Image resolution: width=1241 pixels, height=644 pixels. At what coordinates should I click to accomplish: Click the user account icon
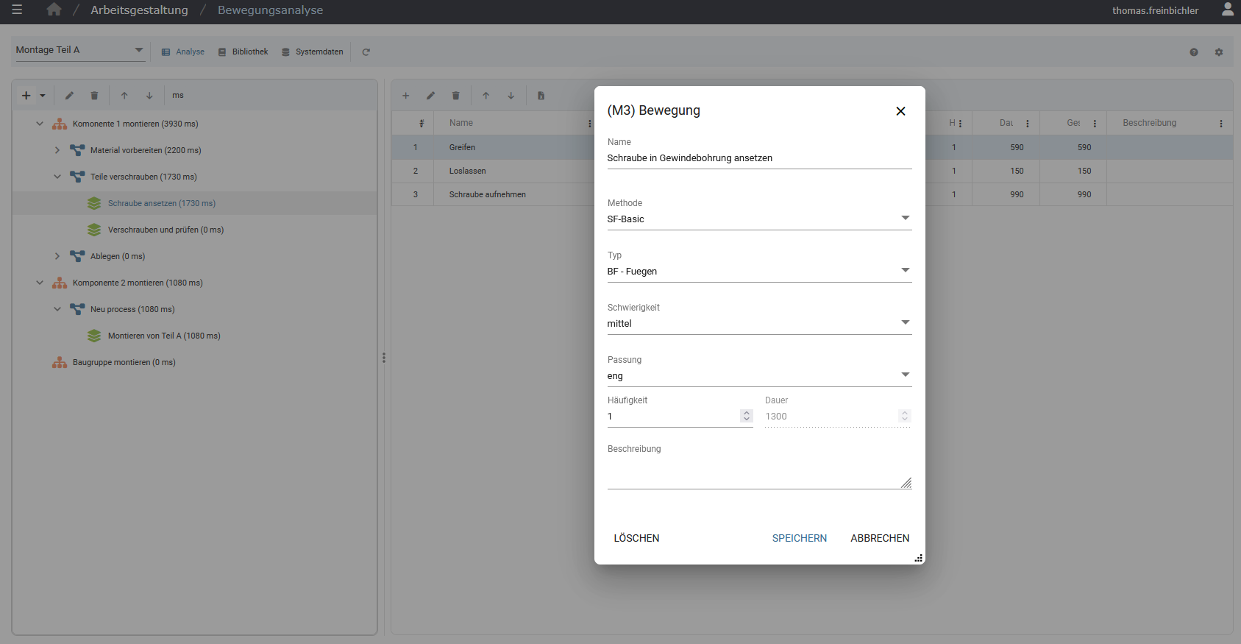point(1227,10)
